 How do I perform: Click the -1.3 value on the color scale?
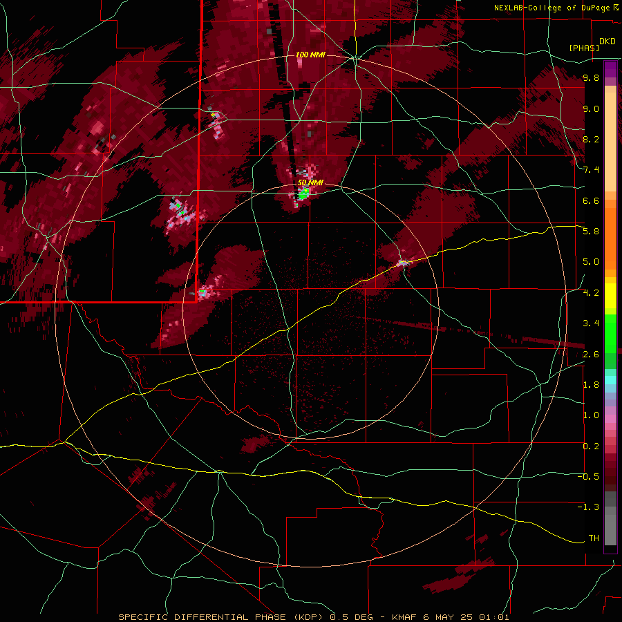coord(588,507)
